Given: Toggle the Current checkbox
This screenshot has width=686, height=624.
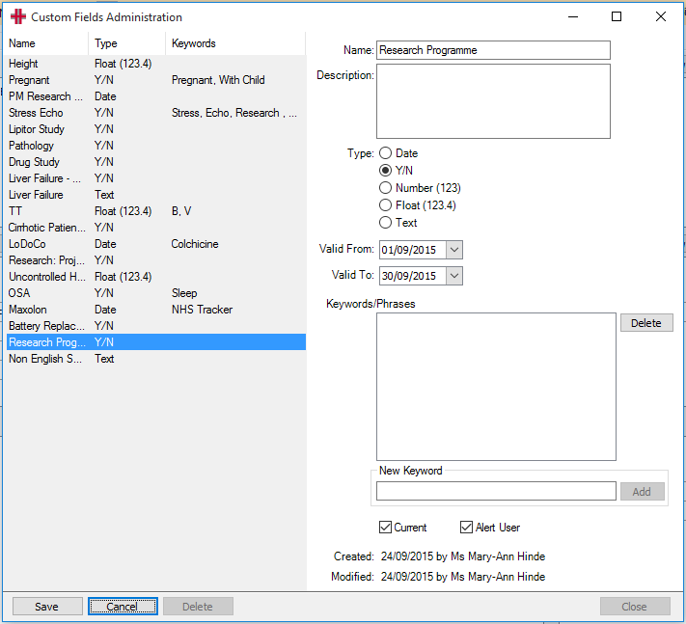Looking at the screenshot, I should tap(385, 527).
